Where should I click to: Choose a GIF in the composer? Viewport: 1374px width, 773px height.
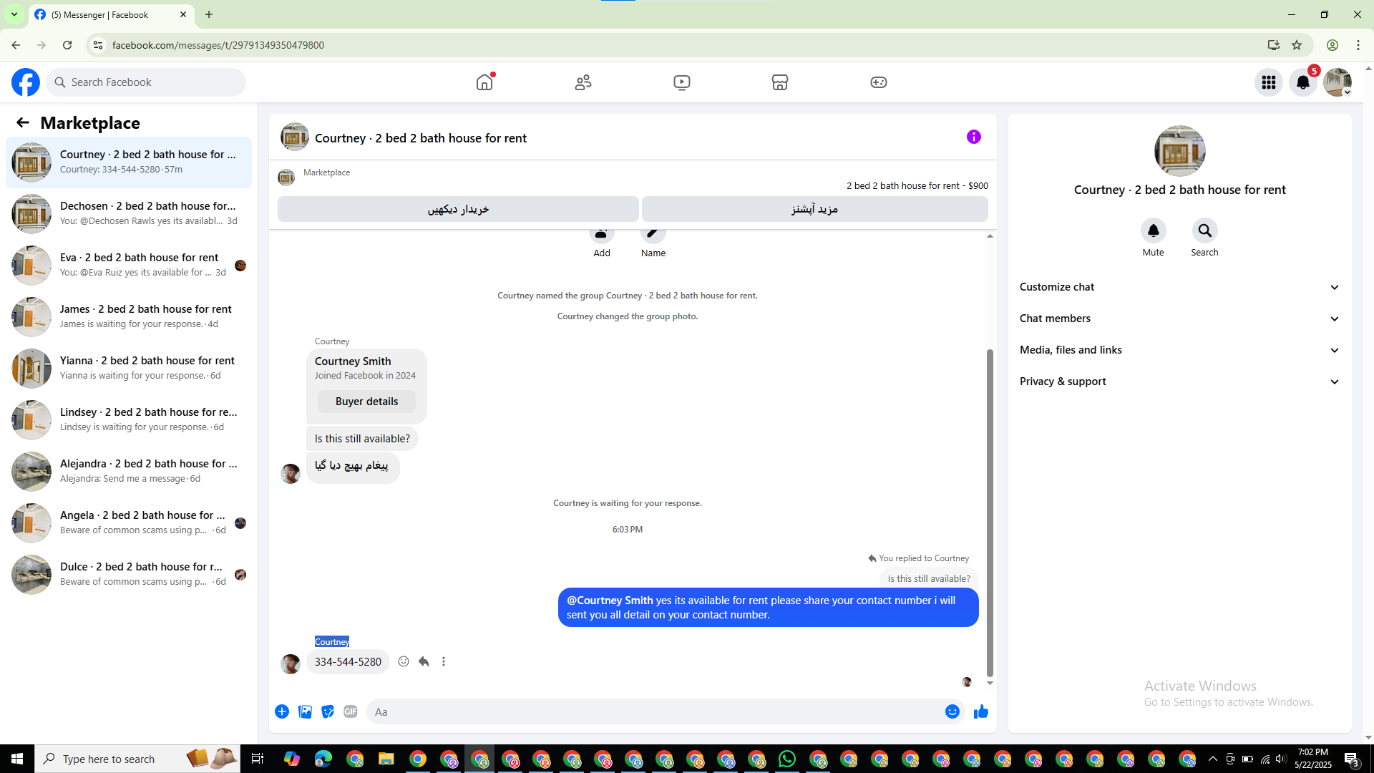[351, 711]
